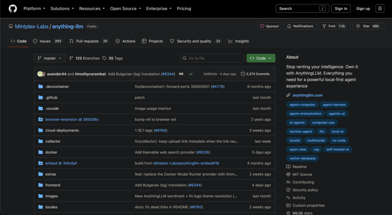
Task: Click the vector-database topic tag
Action: pos(302,158)
